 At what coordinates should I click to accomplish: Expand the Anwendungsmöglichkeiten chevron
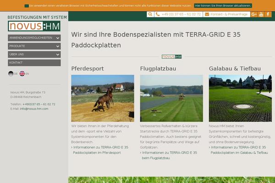tap(58, 38)
